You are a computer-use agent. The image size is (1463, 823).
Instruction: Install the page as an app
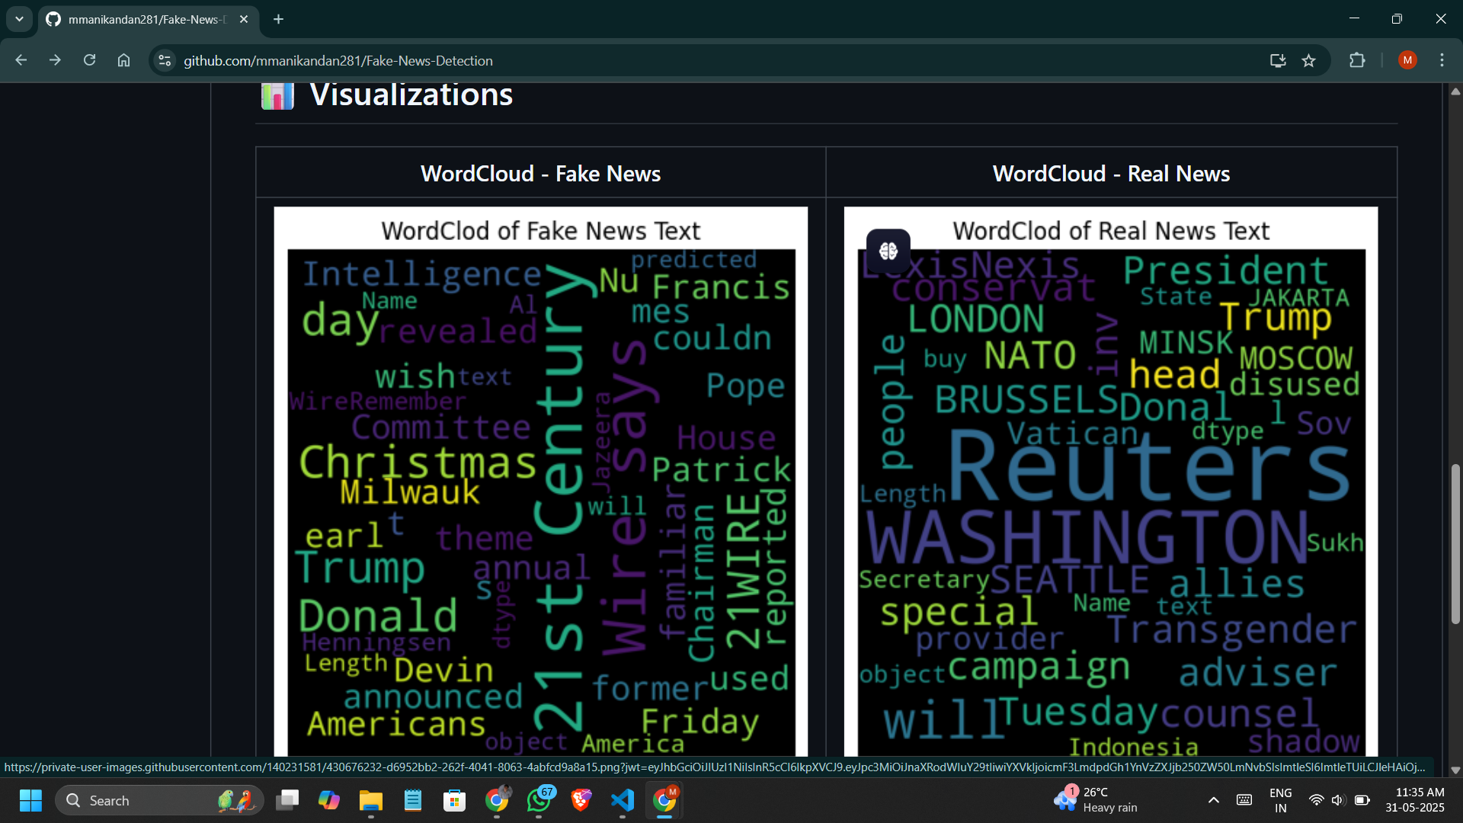(x=1278, y=60)
